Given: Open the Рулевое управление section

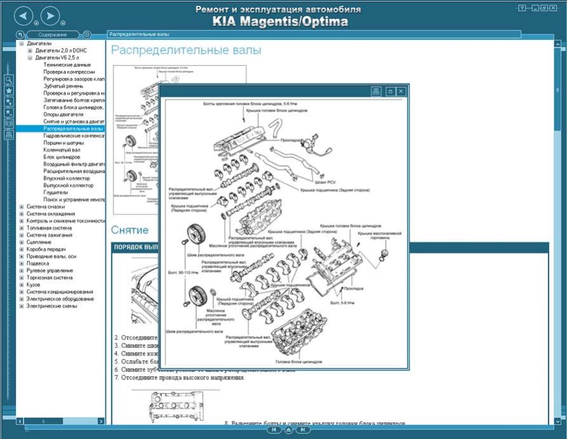Looking at the screenshot, I should coord(50,271).
